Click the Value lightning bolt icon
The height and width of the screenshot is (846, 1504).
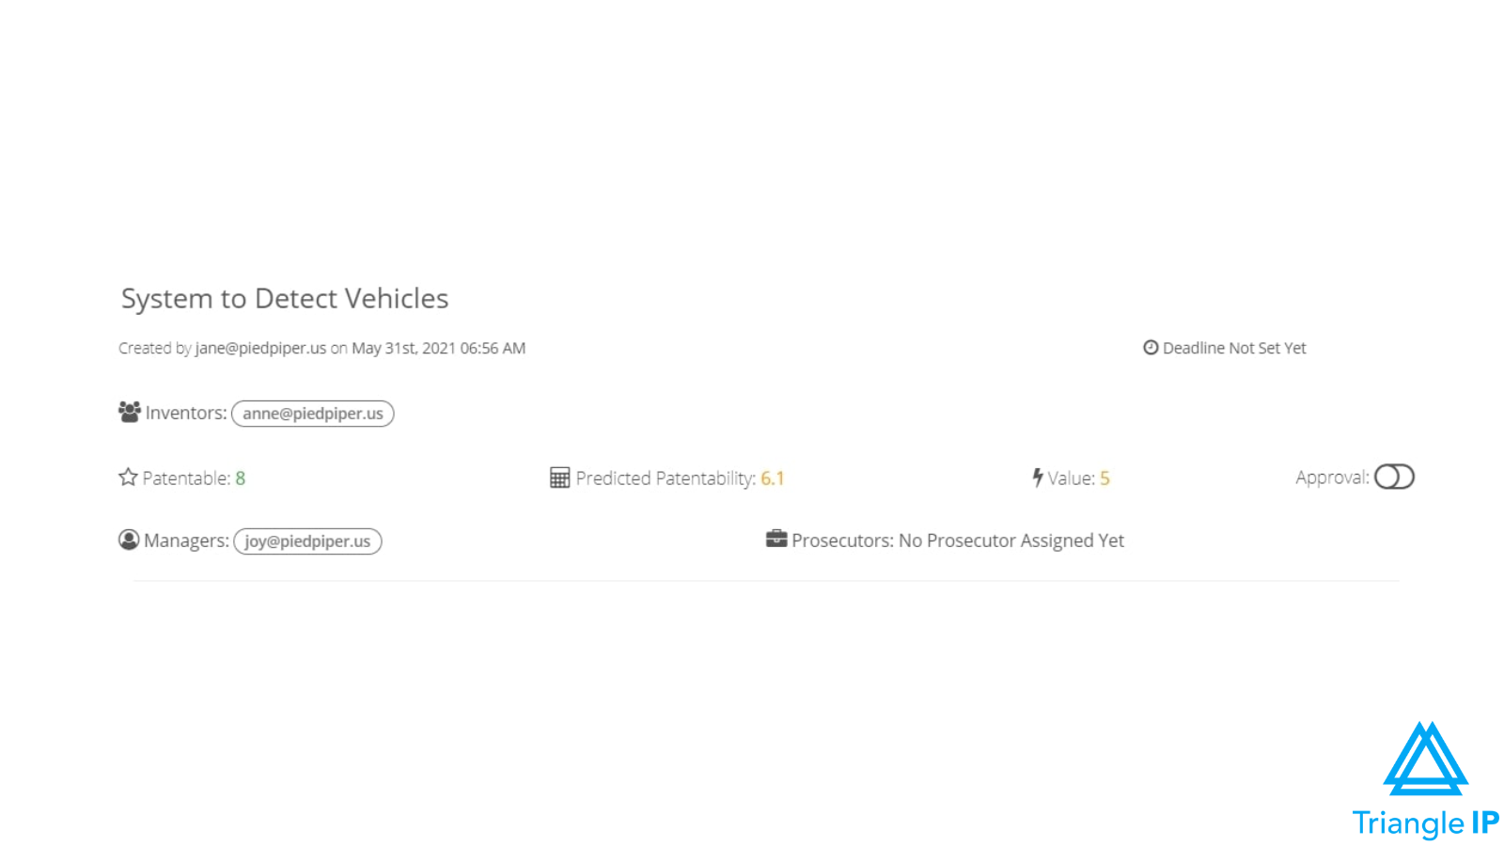coord(1038,478)
